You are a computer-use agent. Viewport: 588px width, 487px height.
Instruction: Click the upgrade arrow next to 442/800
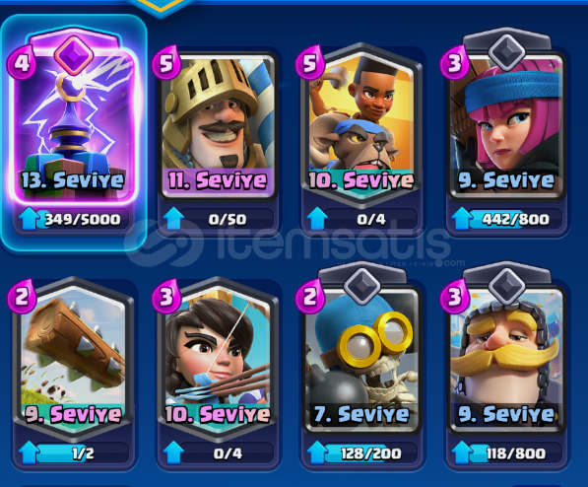coord(462,219)
